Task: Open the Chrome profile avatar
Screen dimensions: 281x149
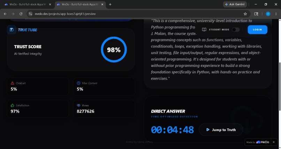Action: pyautogui.click(x=268, y=14)
